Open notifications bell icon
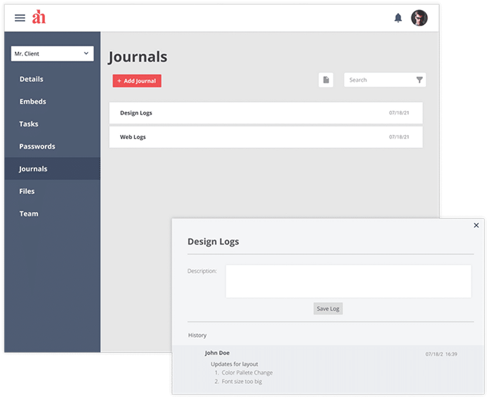488x398 pixels. [398, 18]
